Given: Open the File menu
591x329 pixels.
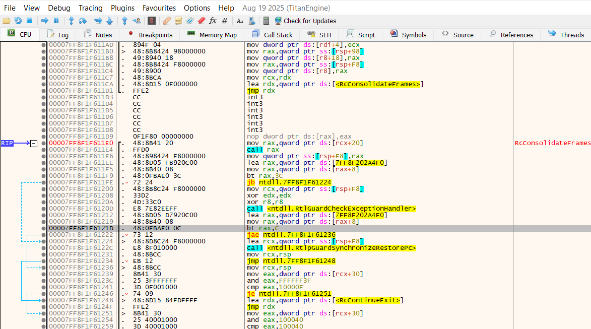Looking at the screenshot, I should [x=10, y=8].
